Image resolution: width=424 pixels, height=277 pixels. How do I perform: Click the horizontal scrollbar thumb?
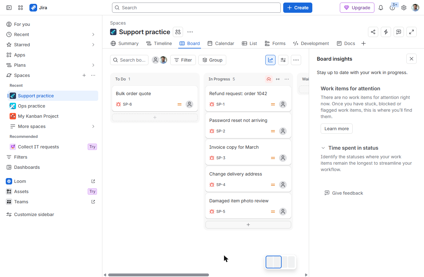click(x=158, y=275)
